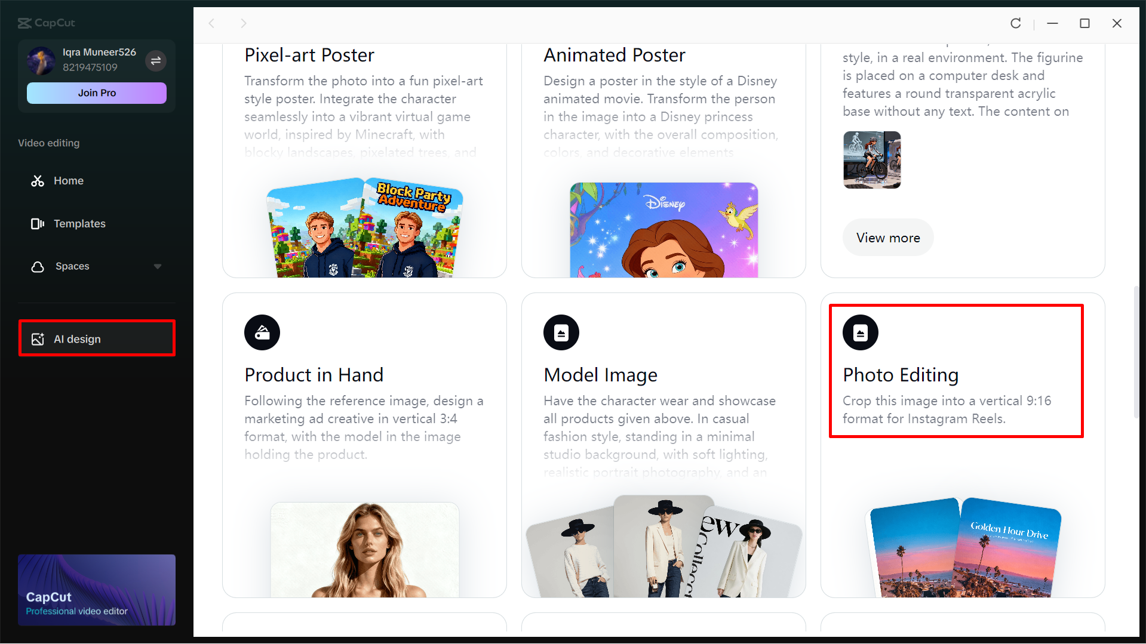The image size is (1146, 644).
Task: Click the AI design sidebar icon
Action: 38,339
